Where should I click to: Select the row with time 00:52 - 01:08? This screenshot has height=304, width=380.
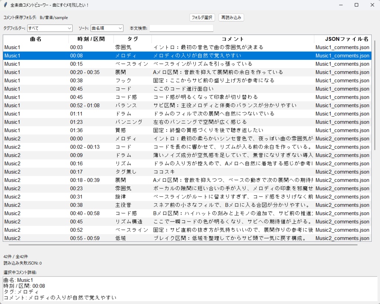coord(187,105)
